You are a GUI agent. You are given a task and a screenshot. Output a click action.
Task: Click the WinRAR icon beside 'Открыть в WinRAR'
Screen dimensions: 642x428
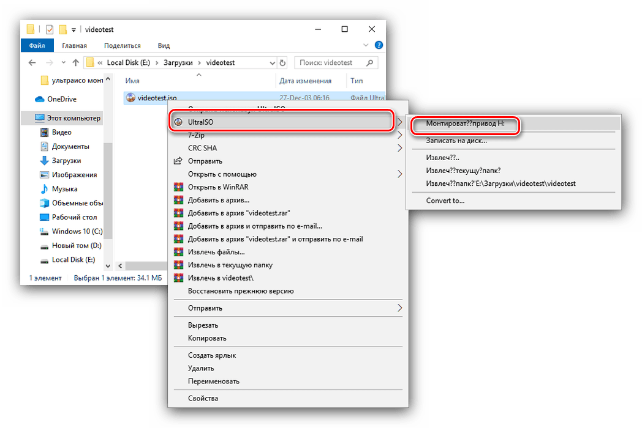point(178,187)
